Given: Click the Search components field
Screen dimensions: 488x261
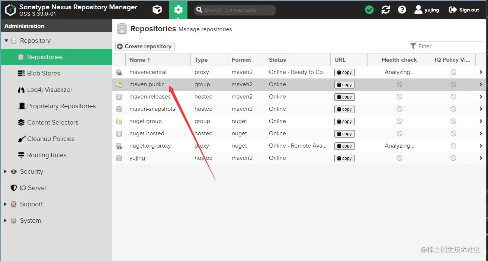Looking at the screenshot, I should click(235, 10).
